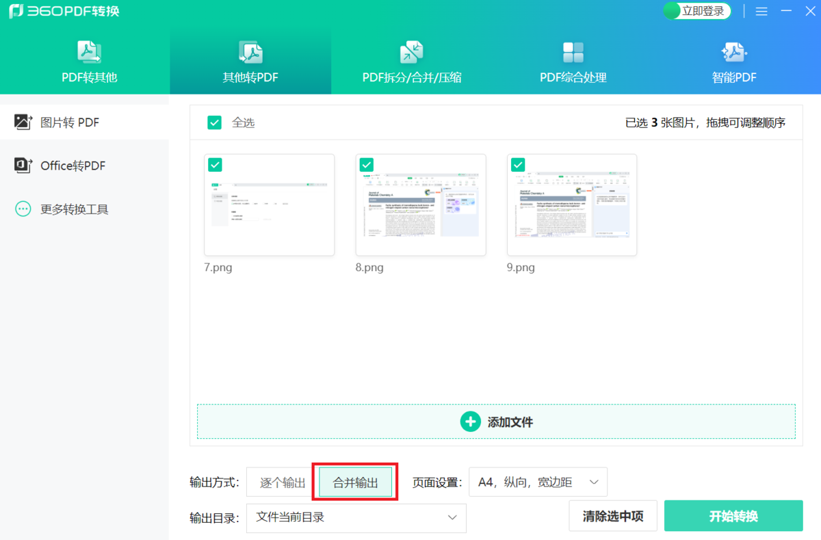Select 逐个输出 output mode
The width and height of the screenshot is (821, 540).
point(283,483)
